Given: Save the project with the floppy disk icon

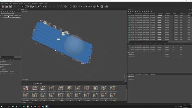Looking at the screenshot, I should tap(10, 7).
